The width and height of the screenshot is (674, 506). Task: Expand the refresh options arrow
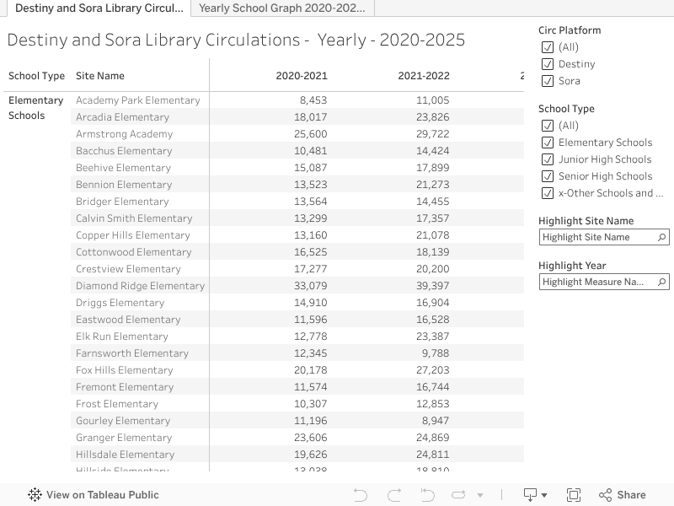(480, 496)
